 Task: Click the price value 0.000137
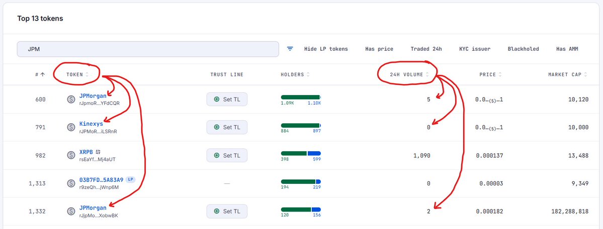(489, 155)
